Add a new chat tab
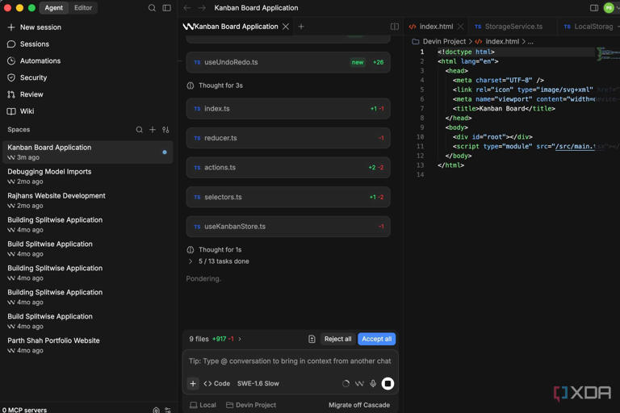This screenshot has height=413, width=620. click(x=301, y=27)
